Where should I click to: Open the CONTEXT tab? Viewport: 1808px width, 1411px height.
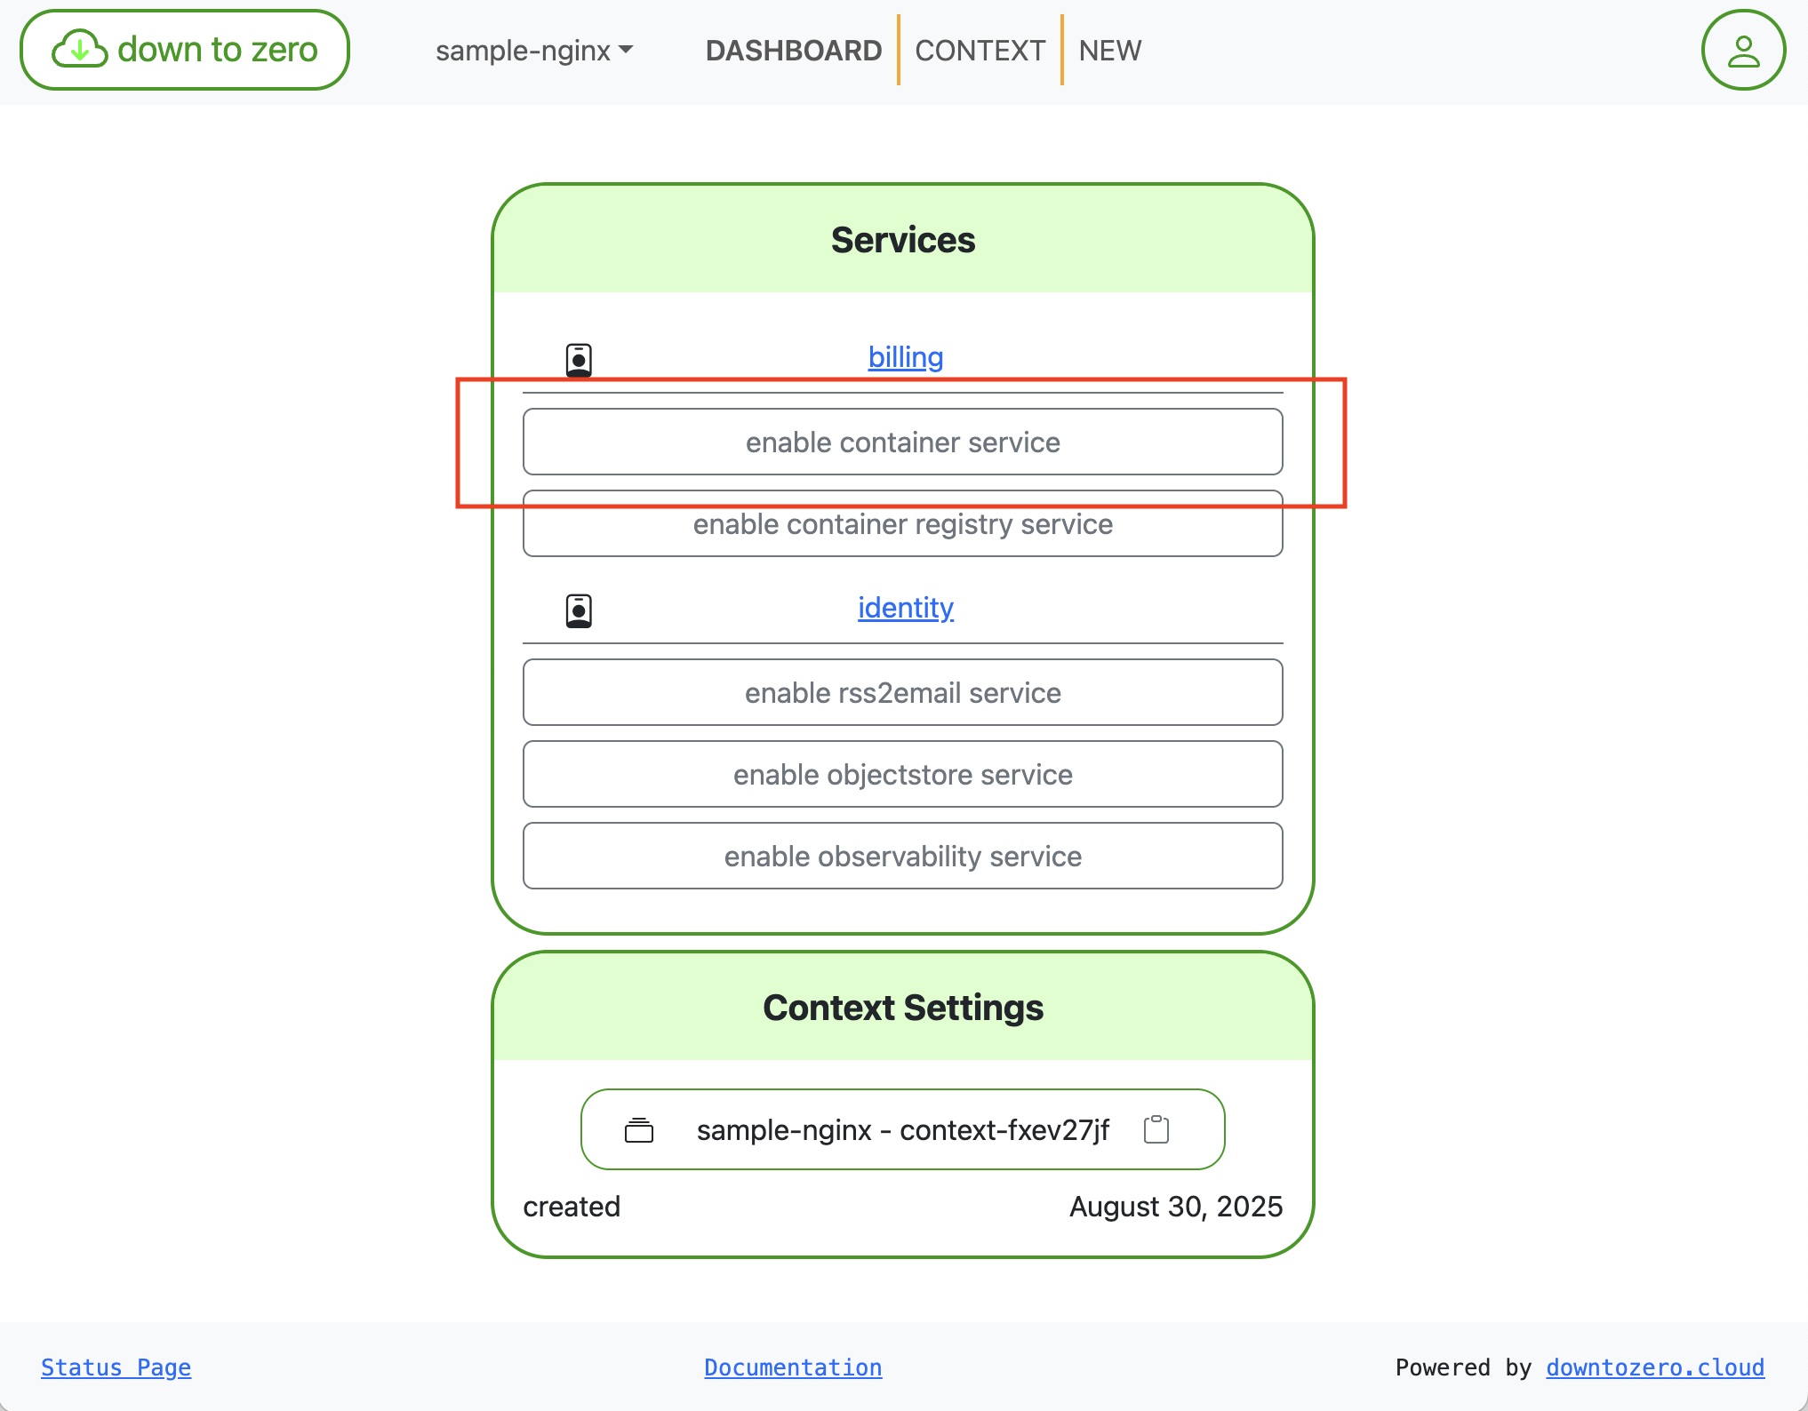980,51
